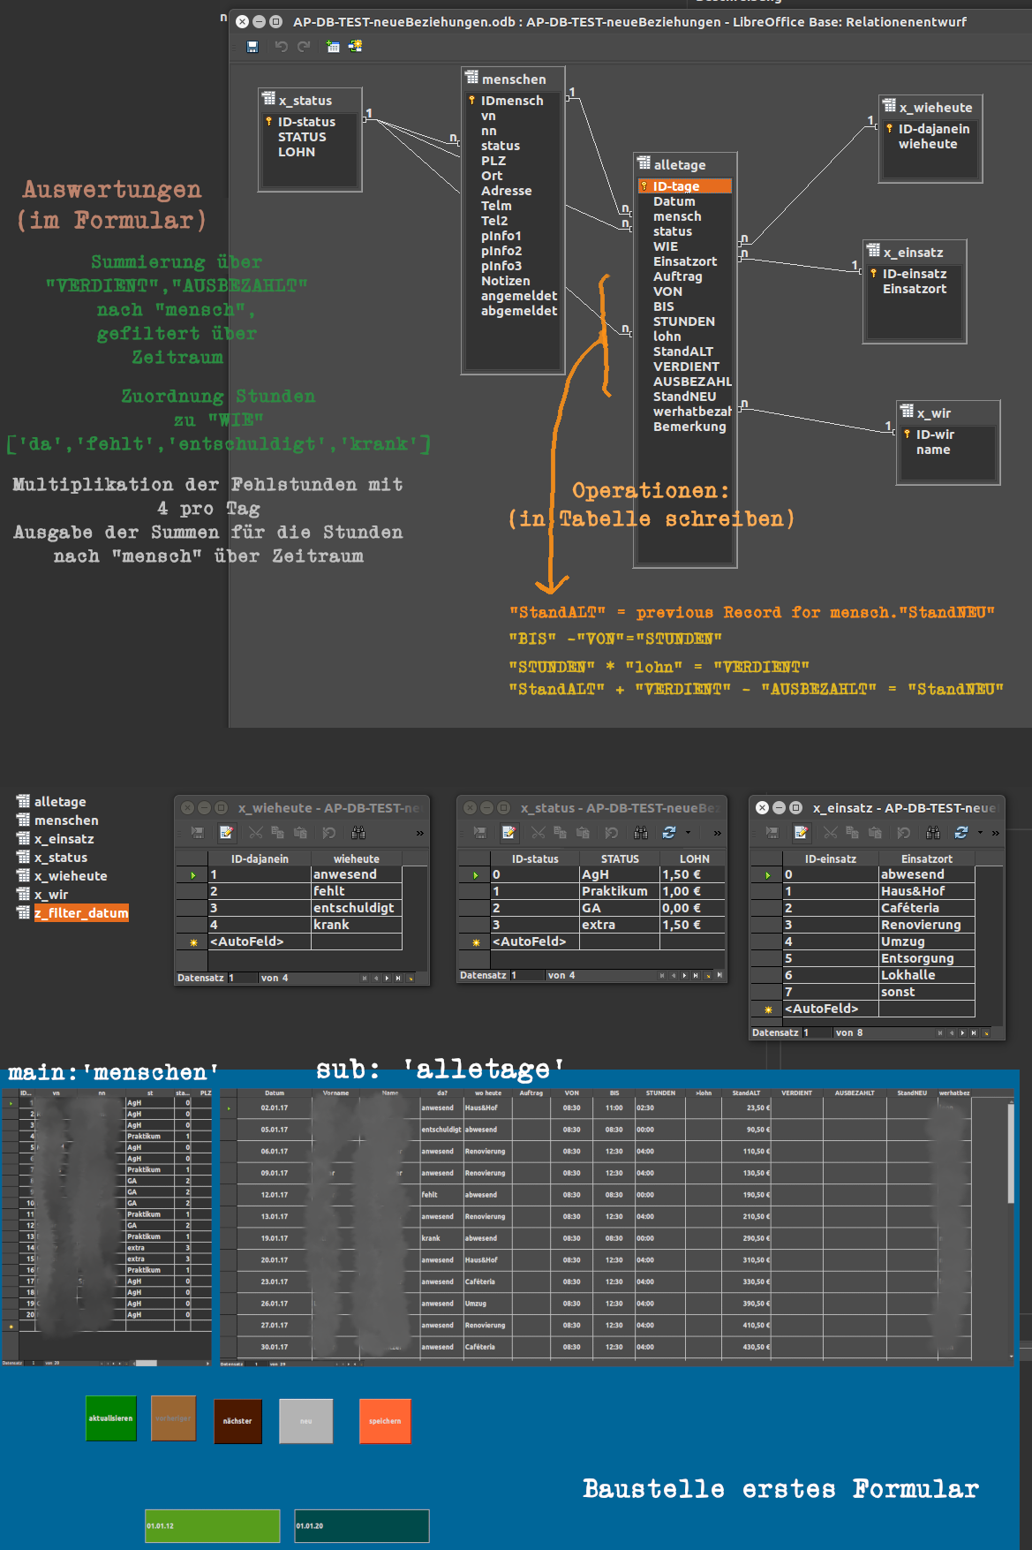Click the ID-tage field in alletage table
This screenshot has width=1032, height=1550.
[x=685, y=186]
